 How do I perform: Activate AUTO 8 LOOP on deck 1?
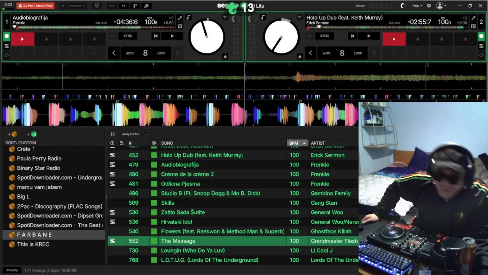[x=145, y=53]
